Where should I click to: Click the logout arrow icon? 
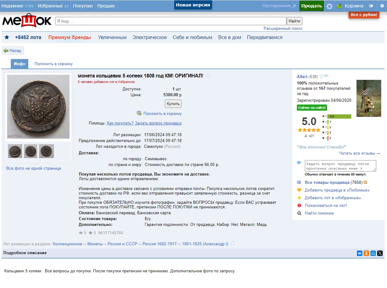(x=371, y=6)
